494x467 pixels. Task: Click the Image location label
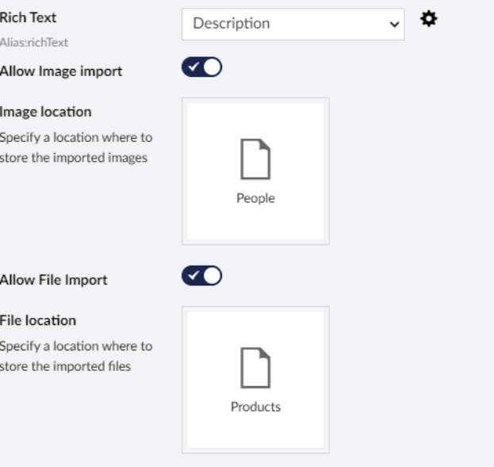click(46, 112)
